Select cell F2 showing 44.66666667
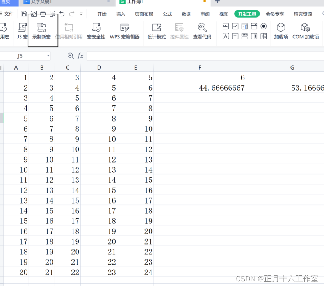Screen dimensions: 324x286 coord(200,88)
